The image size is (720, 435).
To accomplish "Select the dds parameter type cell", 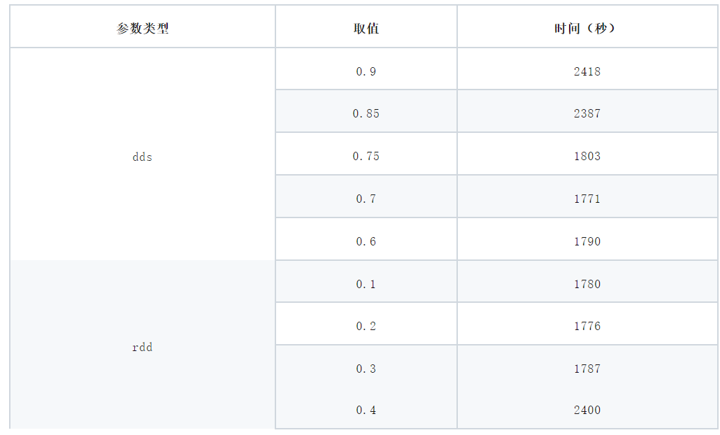I will pyautogui.click(x=143, y=157).
